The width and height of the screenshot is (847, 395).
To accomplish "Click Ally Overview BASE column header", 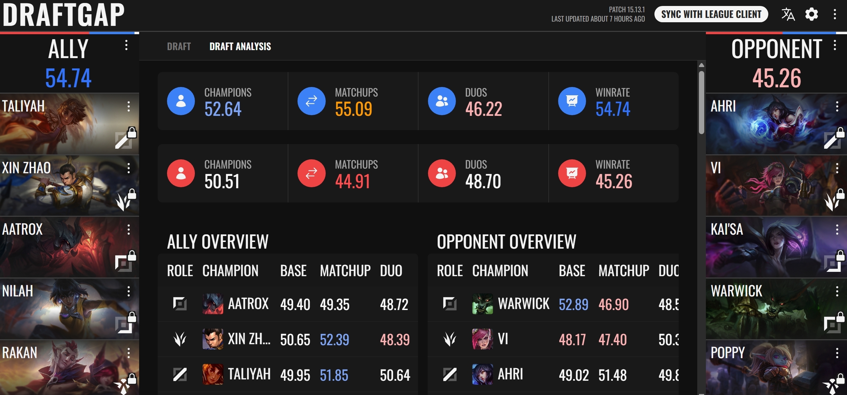I will (293, 271).
